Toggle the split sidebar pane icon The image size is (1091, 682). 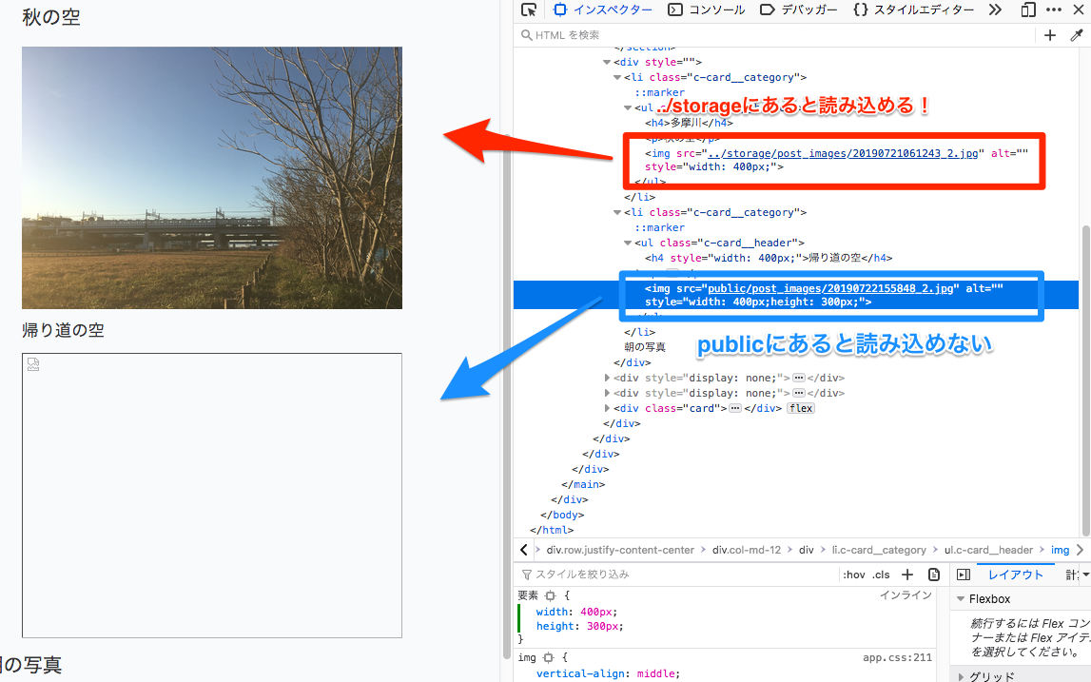tap(964, 575)
